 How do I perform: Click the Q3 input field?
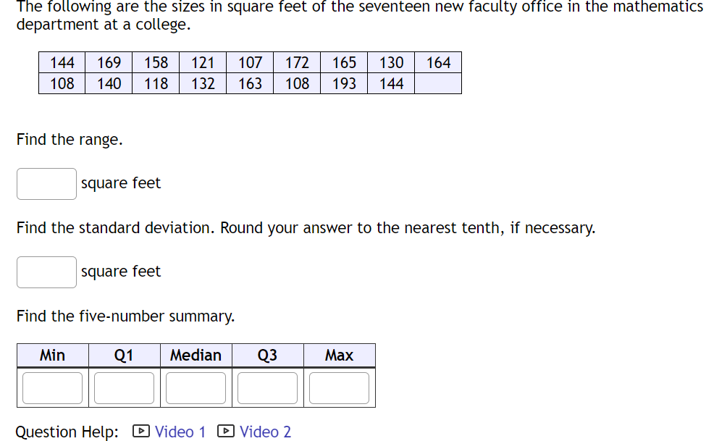[266, 387]
